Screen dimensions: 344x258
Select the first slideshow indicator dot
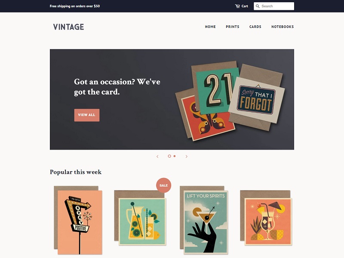point(169,156)
